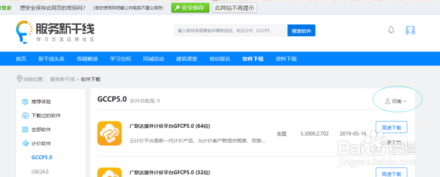The height and width of the screenshot is (177, 440).
Task: Click the date 2019-05-16
Action: coord(353,133)
